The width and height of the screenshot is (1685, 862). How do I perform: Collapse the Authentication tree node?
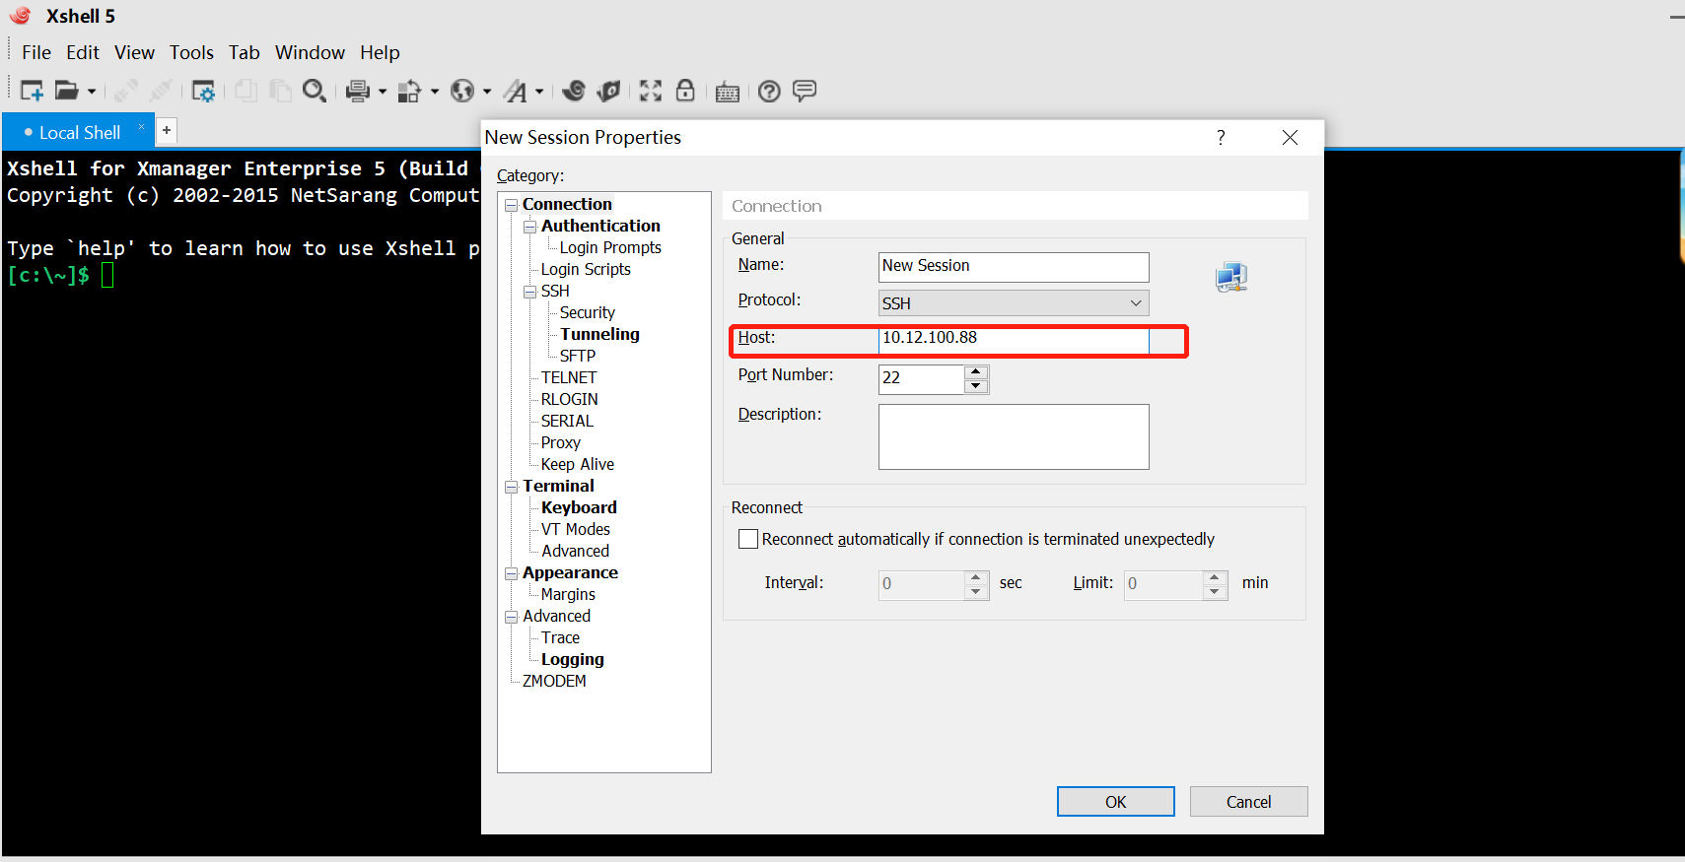pos(530,227)
